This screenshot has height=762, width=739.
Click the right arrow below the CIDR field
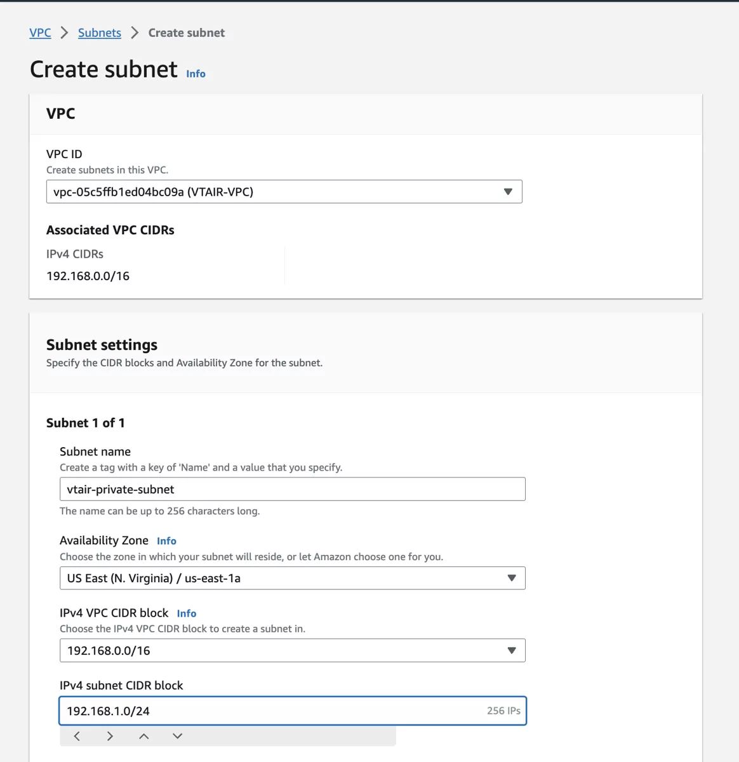tap(110, 736)
